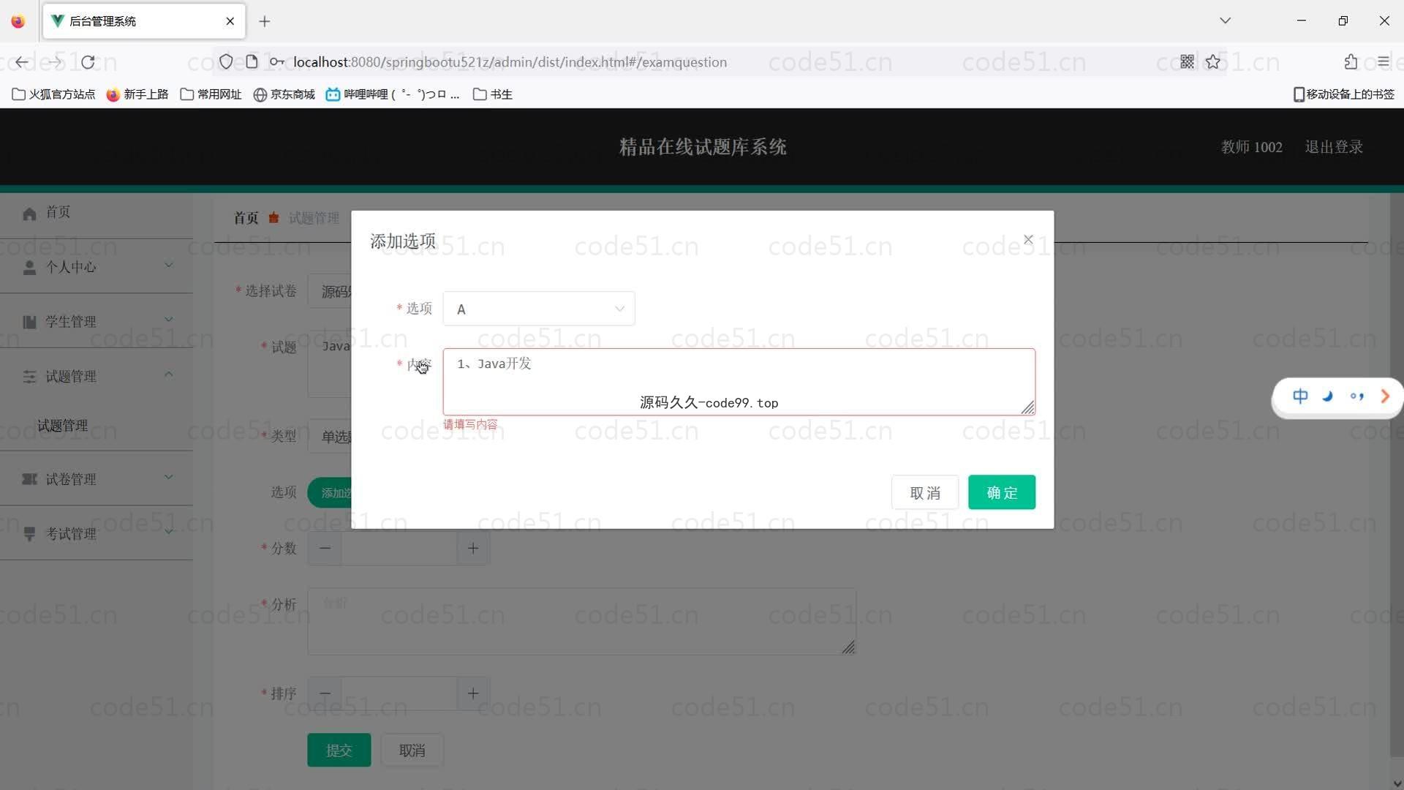
Task: Click the page info document icon
Action: coord(252,62)
